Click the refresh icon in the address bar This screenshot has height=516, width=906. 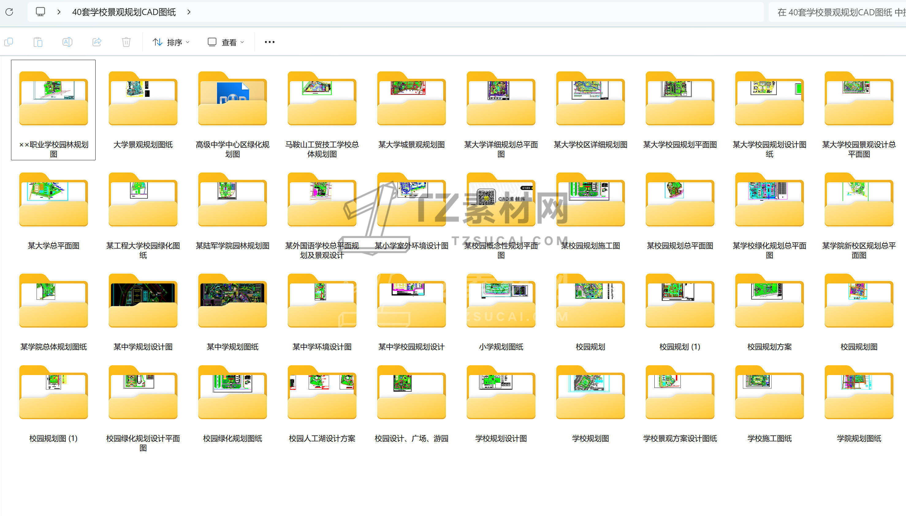(10, 12)
